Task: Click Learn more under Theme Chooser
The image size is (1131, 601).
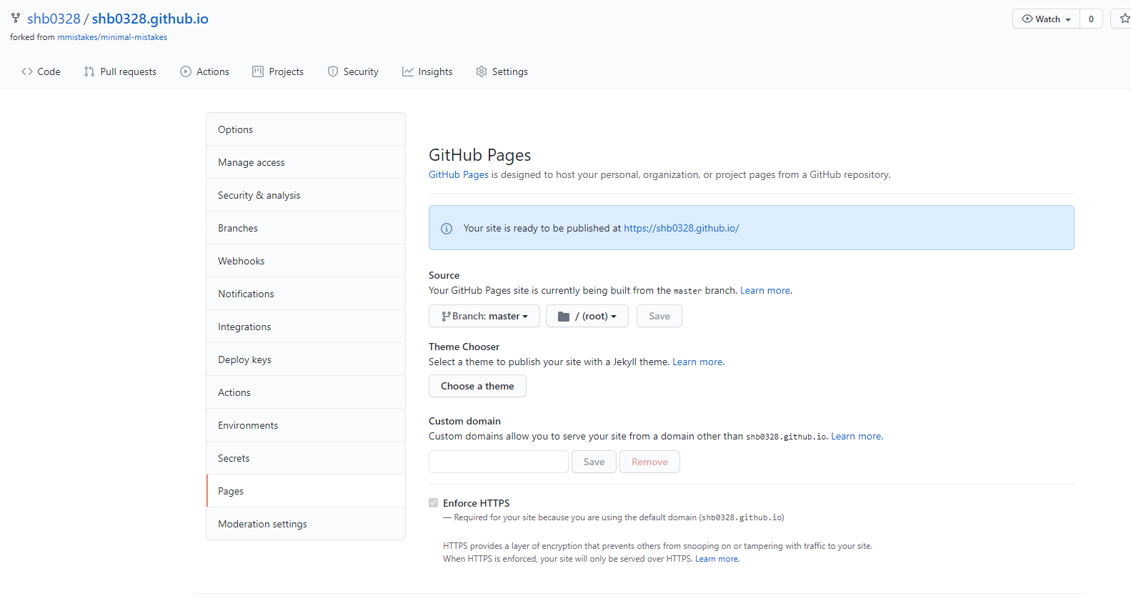Action: coord(697,362)
